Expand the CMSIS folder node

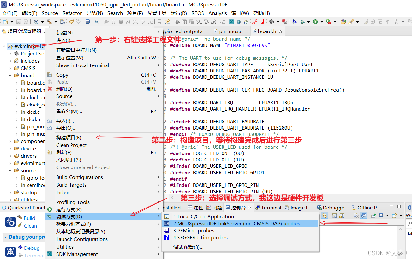(10, 68)
